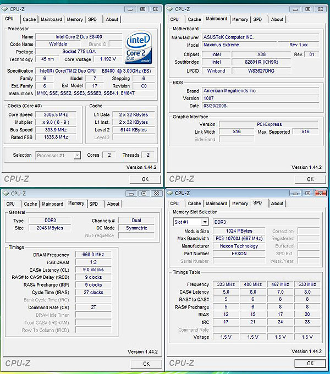Select Memory tab in the bottom-right SPD window

(x=240, y=204)
